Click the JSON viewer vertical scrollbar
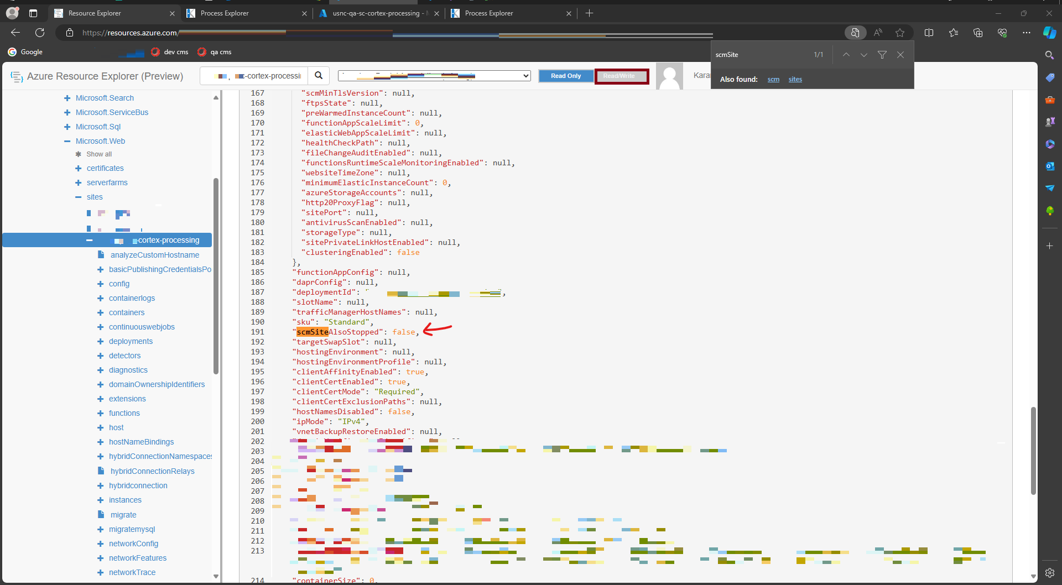The image size is (1062, 585). pos(1033,451)
